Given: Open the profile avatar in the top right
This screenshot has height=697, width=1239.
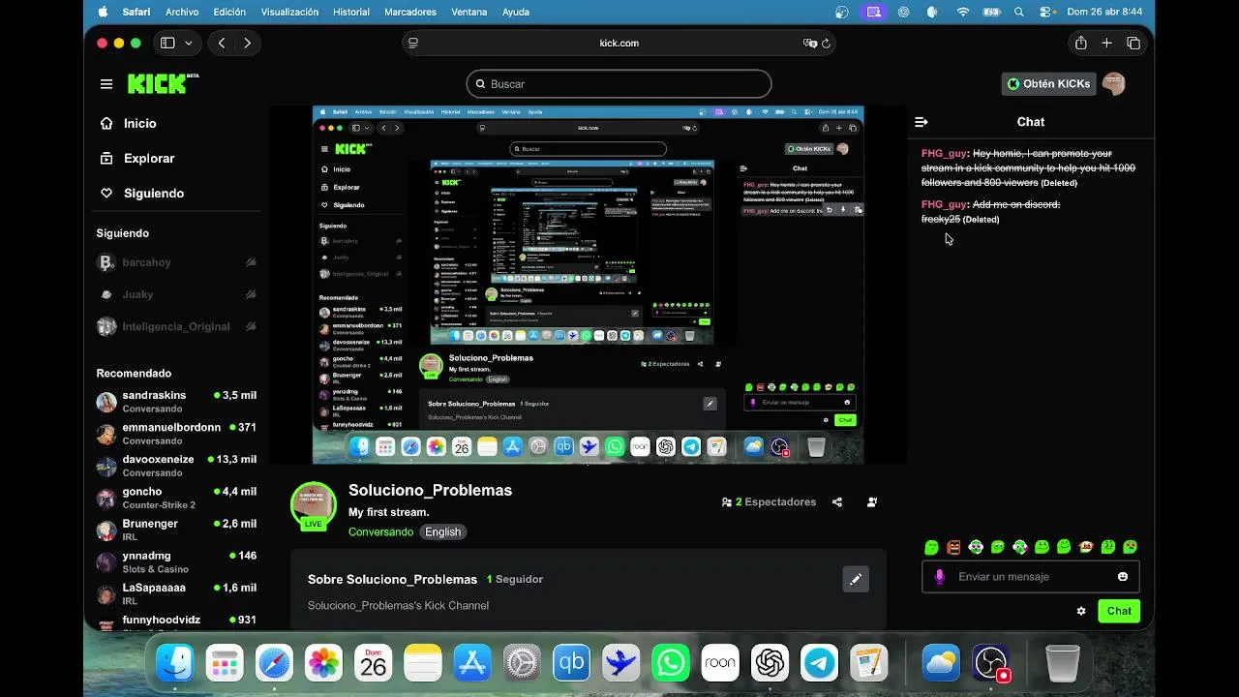Looking at the screenshot, I should coord(1114,84).
